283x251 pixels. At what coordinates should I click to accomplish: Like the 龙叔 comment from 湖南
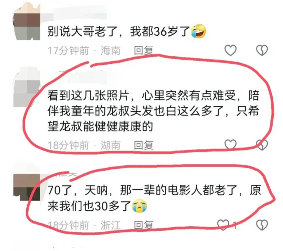231,145
